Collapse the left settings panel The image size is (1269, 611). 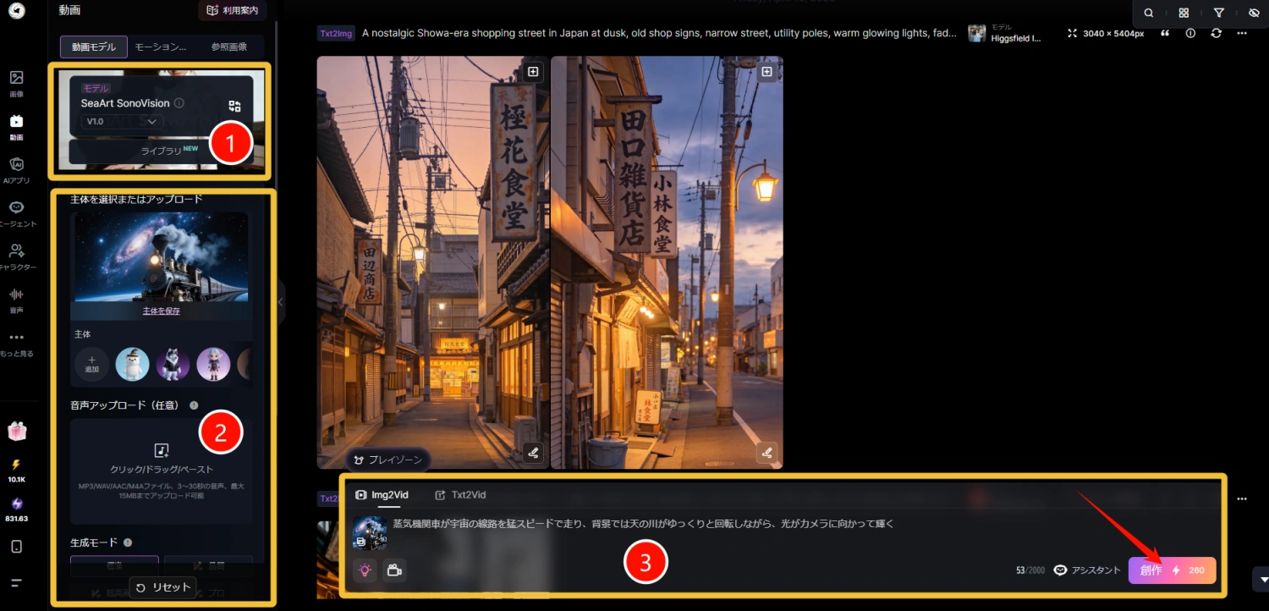coord(281,302)
